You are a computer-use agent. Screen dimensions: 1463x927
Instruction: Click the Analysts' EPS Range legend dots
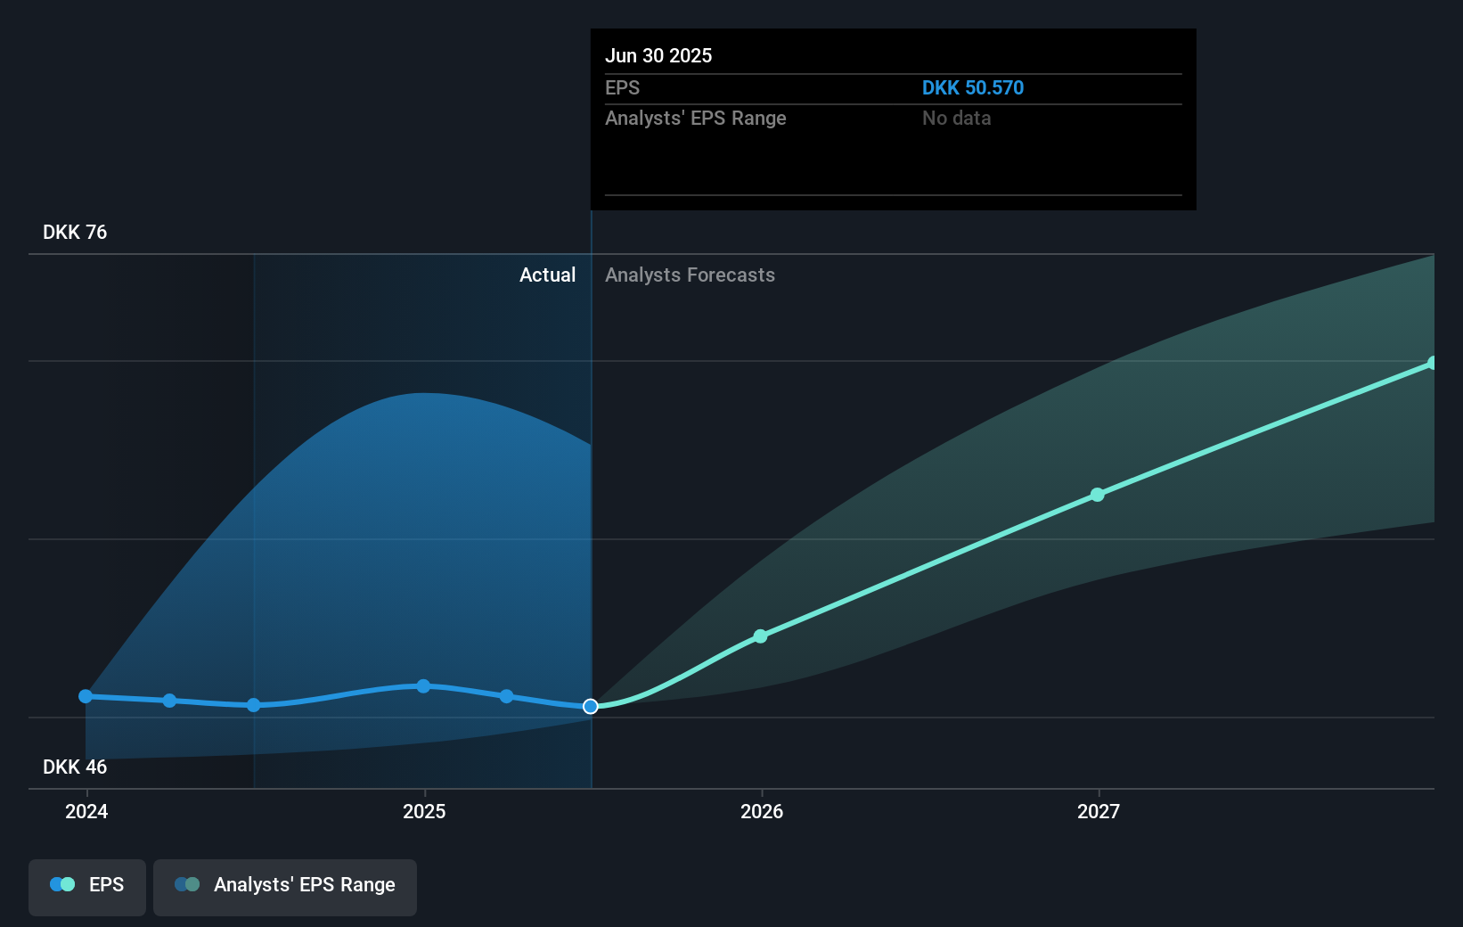click(x=187, y=883)
